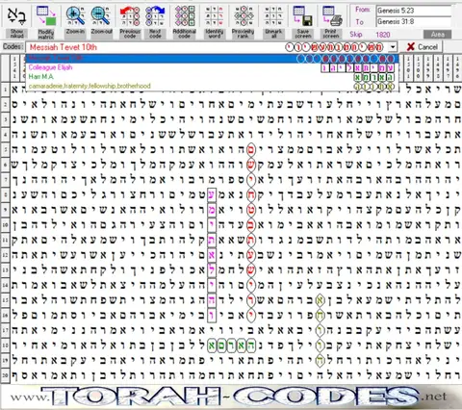Screen dimensions: 462x410
Task: Select row number 2 header
Action: click(6, 104)
